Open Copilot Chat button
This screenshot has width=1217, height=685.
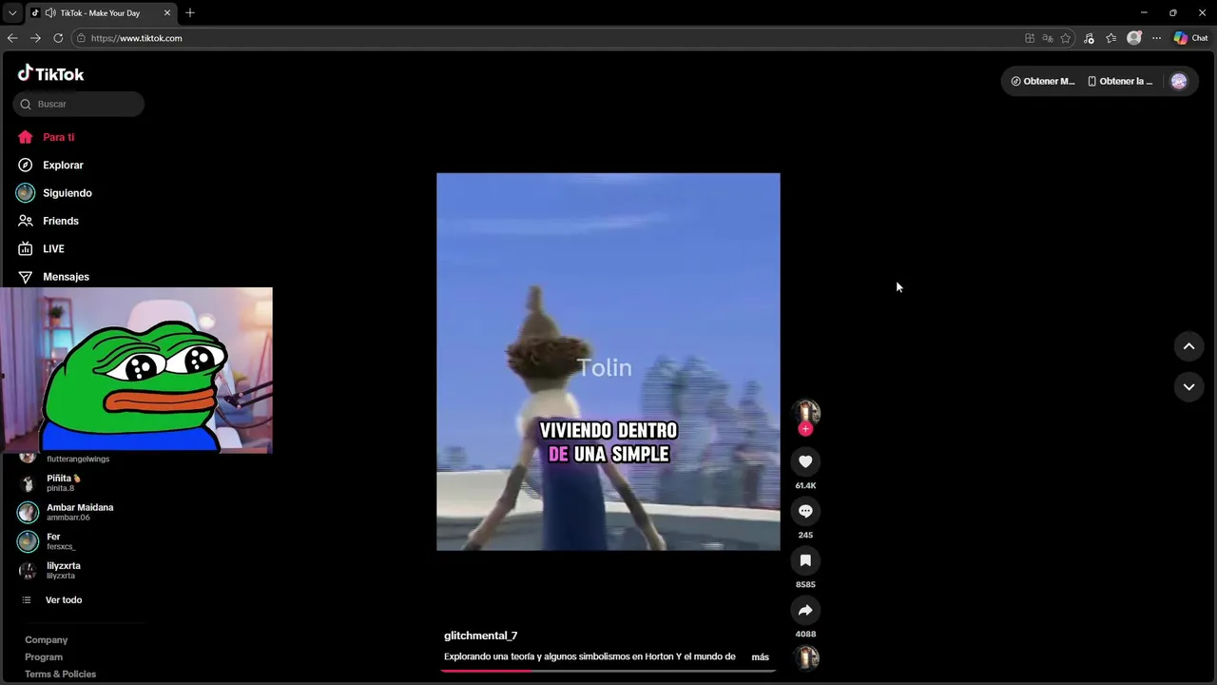1190,38
